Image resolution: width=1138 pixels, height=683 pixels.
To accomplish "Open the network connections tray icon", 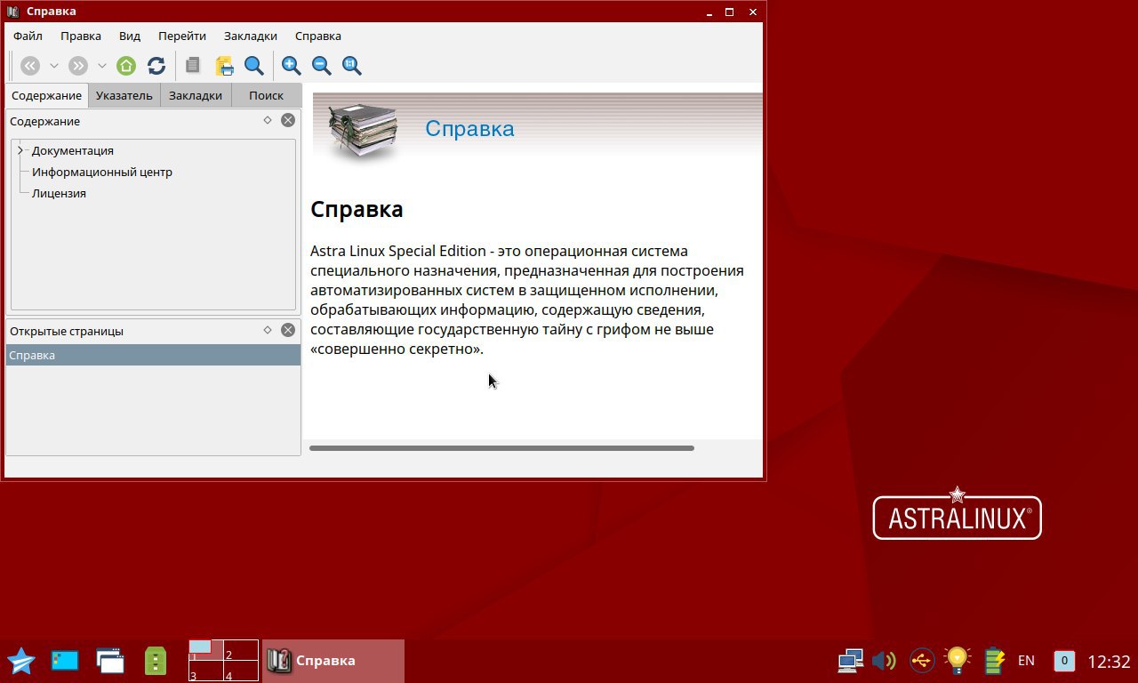I will click(x=851, y=661).
